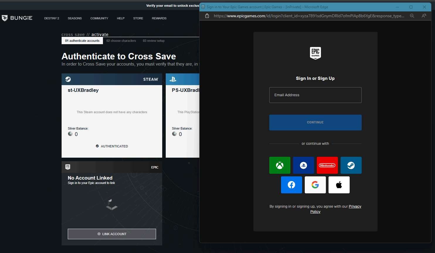Click the silver coin icon on PlayStation card

pos(175,134)
